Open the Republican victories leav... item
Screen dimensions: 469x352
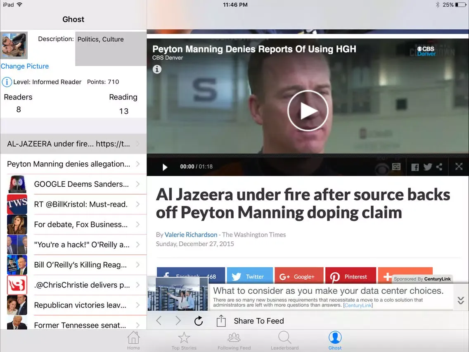(x=73, y=305)
